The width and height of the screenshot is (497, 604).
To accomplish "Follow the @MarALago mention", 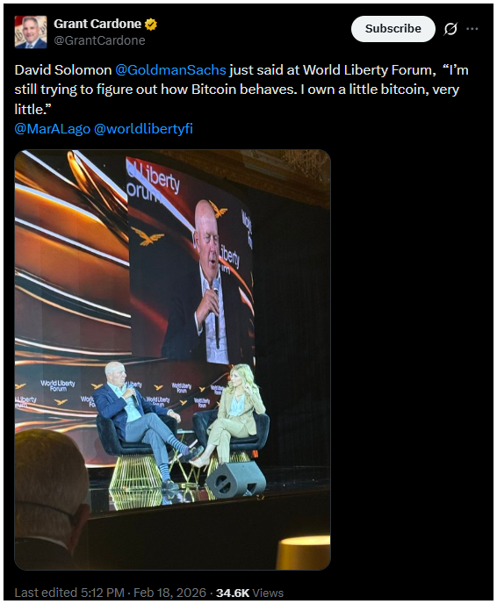I will point(53,129).
